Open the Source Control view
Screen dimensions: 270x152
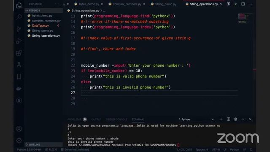(19, 29)
